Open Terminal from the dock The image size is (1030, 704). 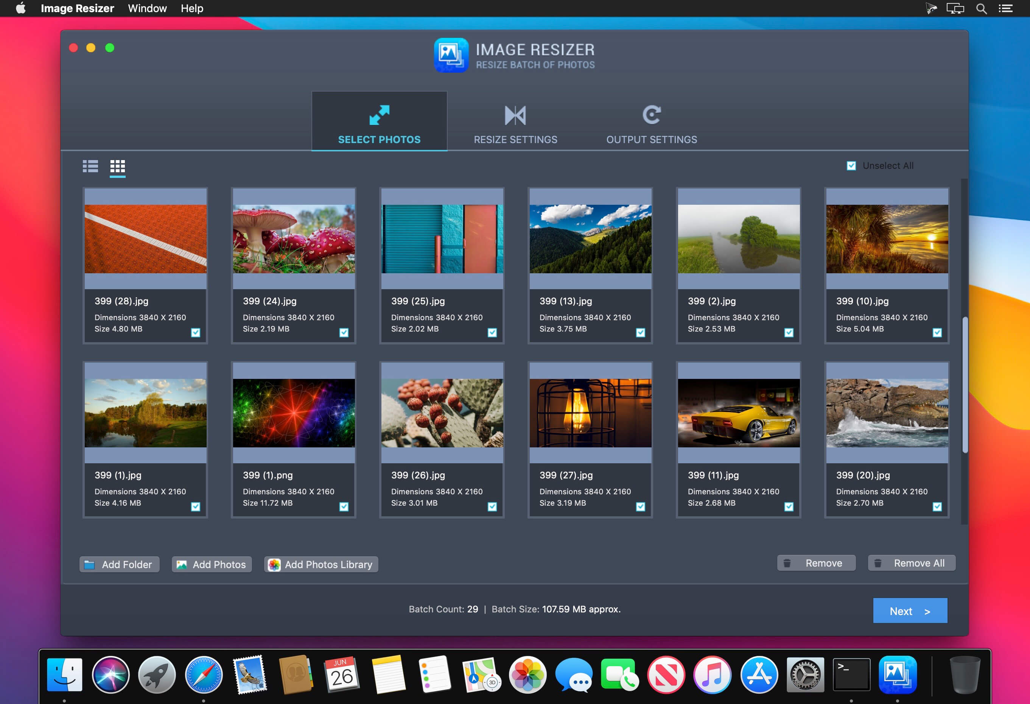[851, 675]
